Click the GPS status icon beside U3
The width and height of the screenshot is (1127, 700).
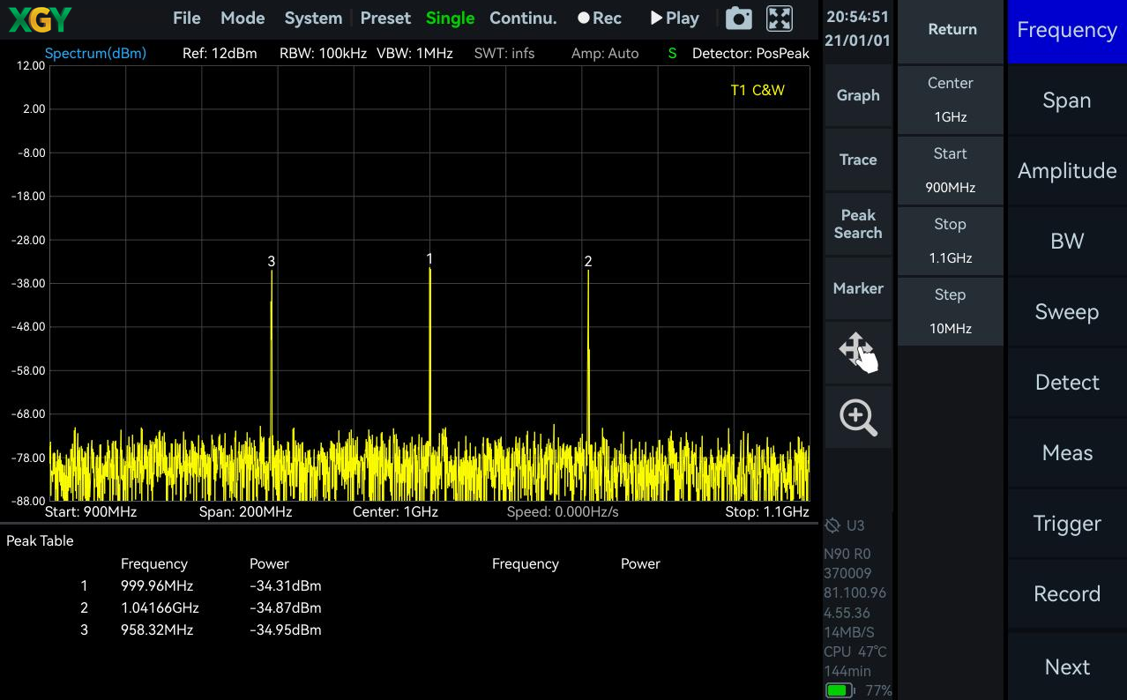pos(832,525)
